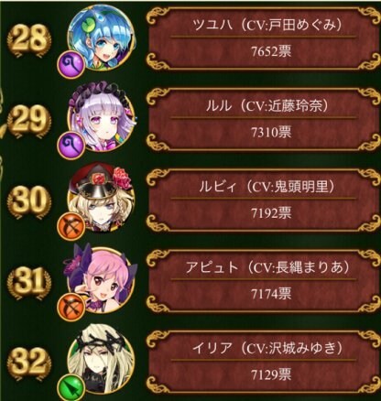This screenshot has width=381, height=401.
Task: Click the green arrow icon beside イリア
Action: click(x=71, y=387)
